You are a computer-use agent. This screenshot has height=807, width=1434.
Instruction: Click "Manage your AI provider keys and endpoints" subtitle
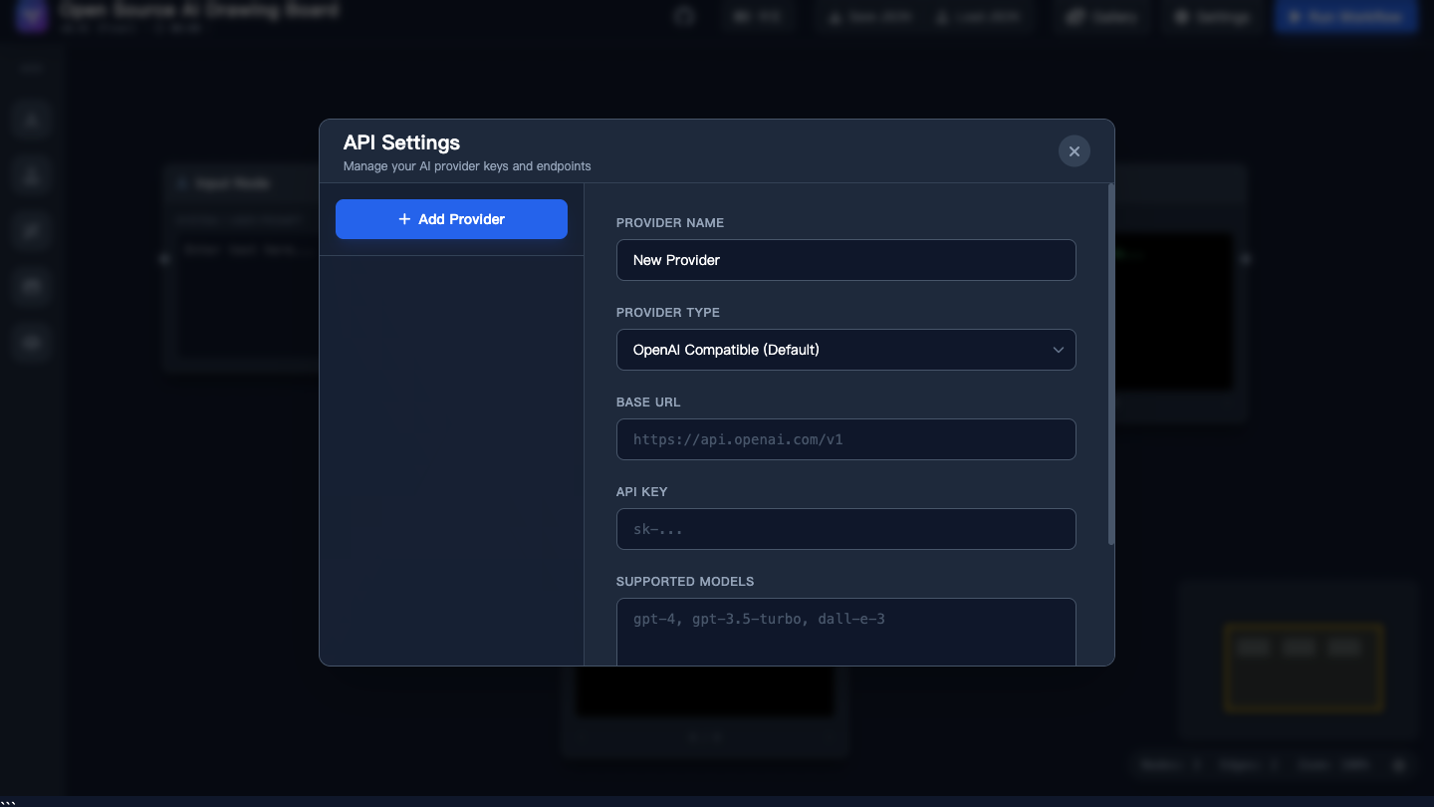pos(467,166)
